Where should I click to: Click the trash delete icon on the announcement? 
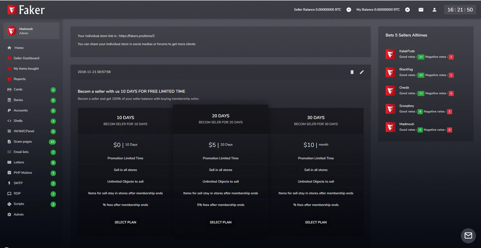point(352,72)
